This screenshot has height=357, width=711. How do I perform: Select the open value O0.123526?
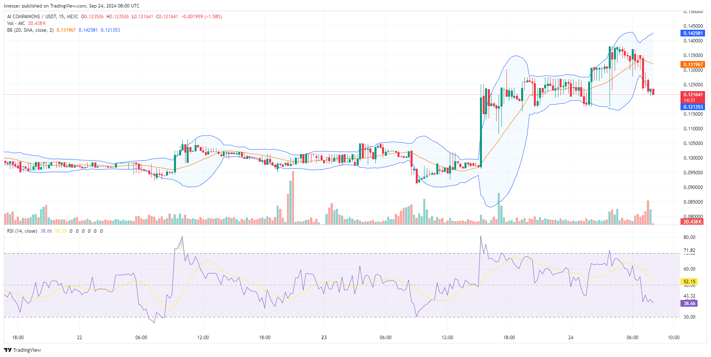tap(92, 17)
